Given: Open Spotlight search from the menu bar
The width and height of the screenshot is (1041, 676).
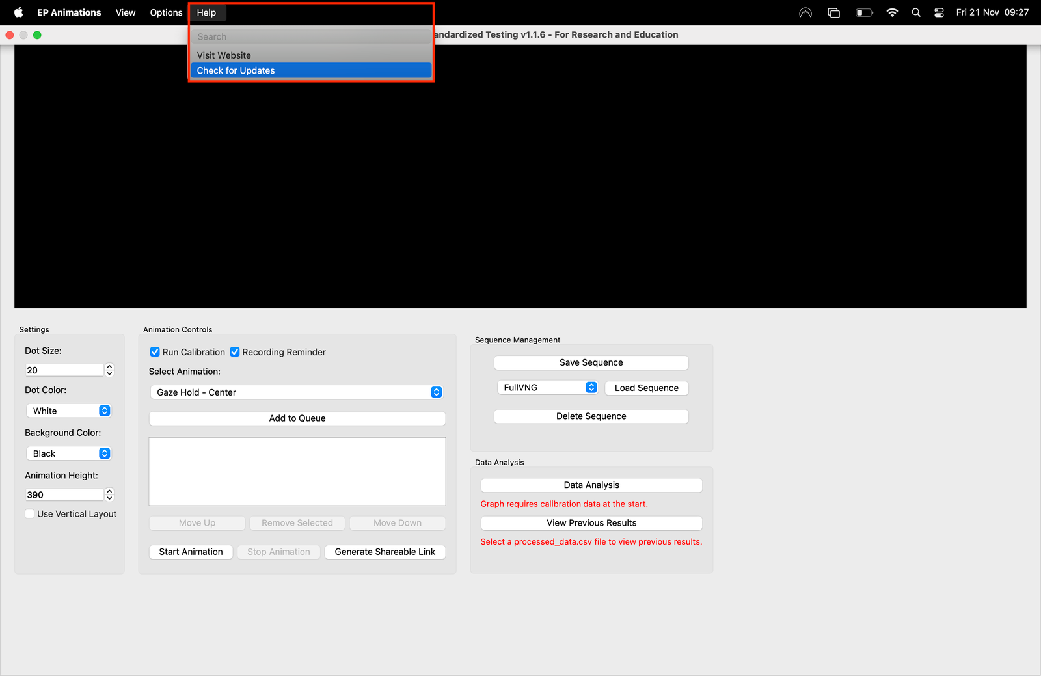Looking at the screenshot, I should (915, 12).
